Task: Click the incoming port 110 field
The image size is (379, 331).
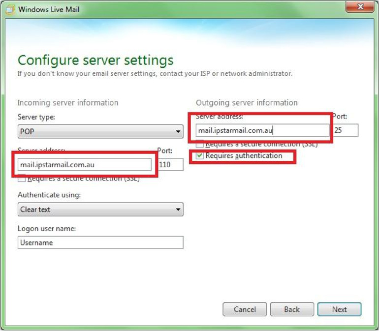Action: 171,165
